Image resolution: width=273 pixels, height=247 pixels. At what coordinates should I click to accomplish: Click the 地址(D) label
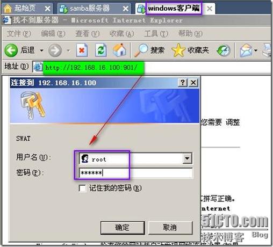tap(17, 67)
